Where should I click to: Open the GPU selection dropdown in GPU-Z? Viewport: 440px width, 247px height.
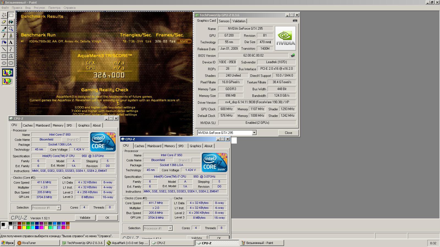[254, 133]
